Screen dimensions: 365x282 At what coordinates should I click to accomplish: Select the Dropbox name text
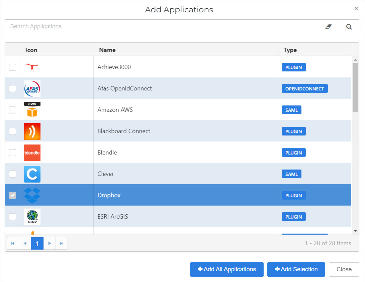coord(109,195)
